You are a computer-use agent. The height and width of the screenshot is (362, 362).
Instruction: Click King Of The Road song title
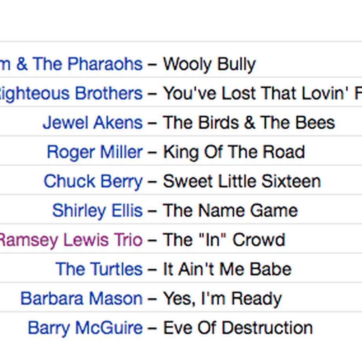point(234,152)
